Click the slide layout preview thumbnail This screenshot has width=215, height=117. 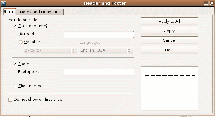point(169,88)
